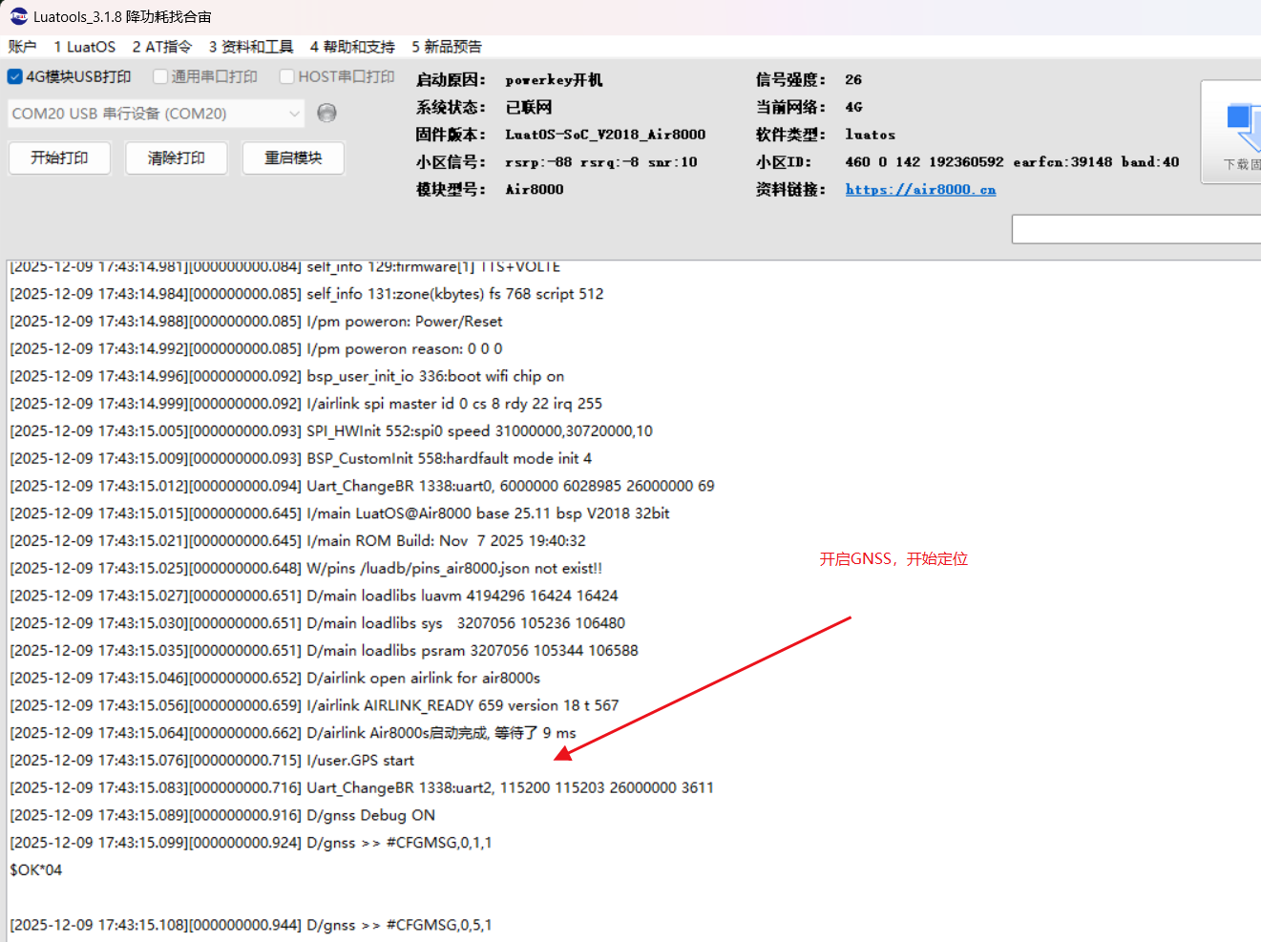Open the 2 AT指令 menu
The image size is (1261, 942).
tap(162, 47)
